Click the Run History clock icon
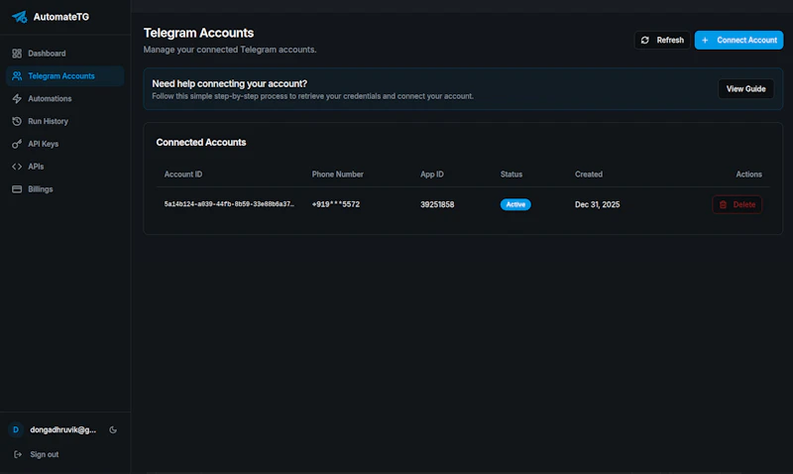 17,121
